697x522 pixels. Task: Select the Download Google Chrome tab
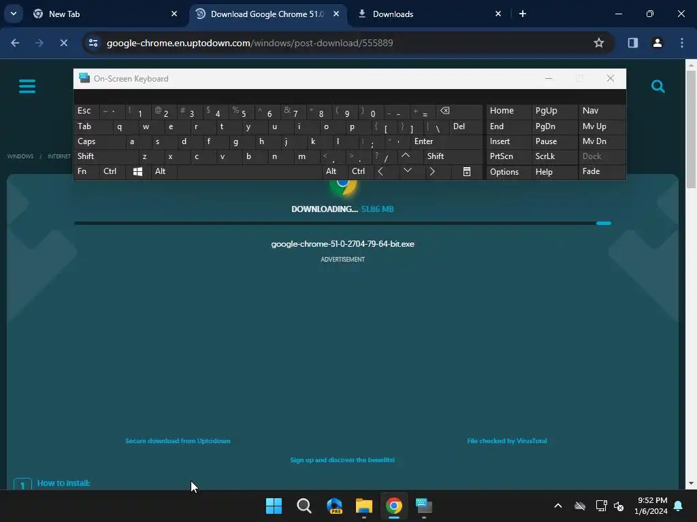pos(267,14)
